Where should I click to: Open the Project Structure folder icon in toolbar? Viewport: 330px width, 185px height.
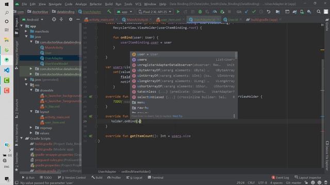(x=278, y=12)
